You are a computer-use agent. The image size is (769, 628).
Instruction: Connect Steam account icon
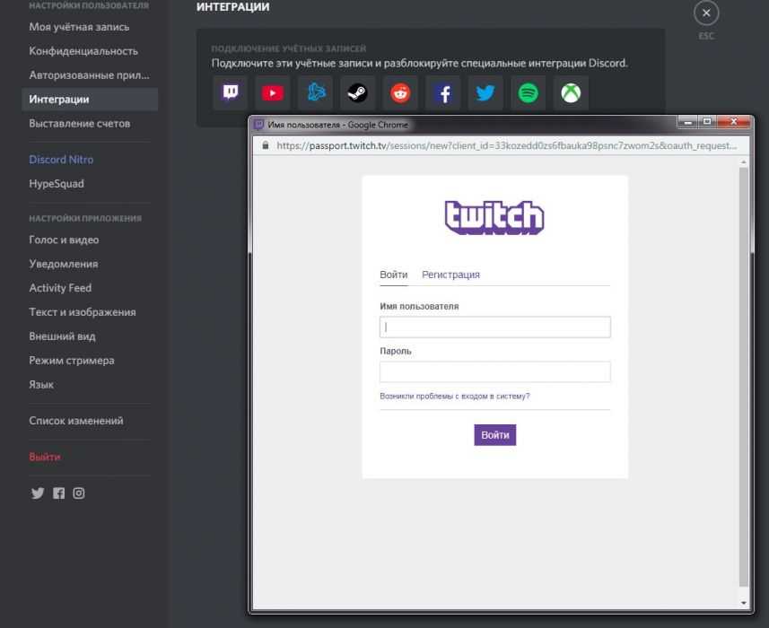coord(358,93)
